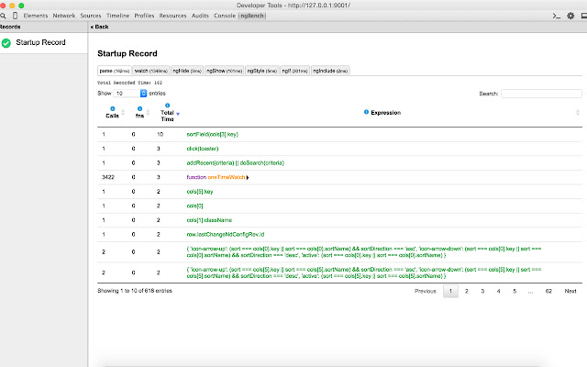Open the Console panel tab
Image resolution: width=587 pixels, height=367 pixels.
pos(225,16)
